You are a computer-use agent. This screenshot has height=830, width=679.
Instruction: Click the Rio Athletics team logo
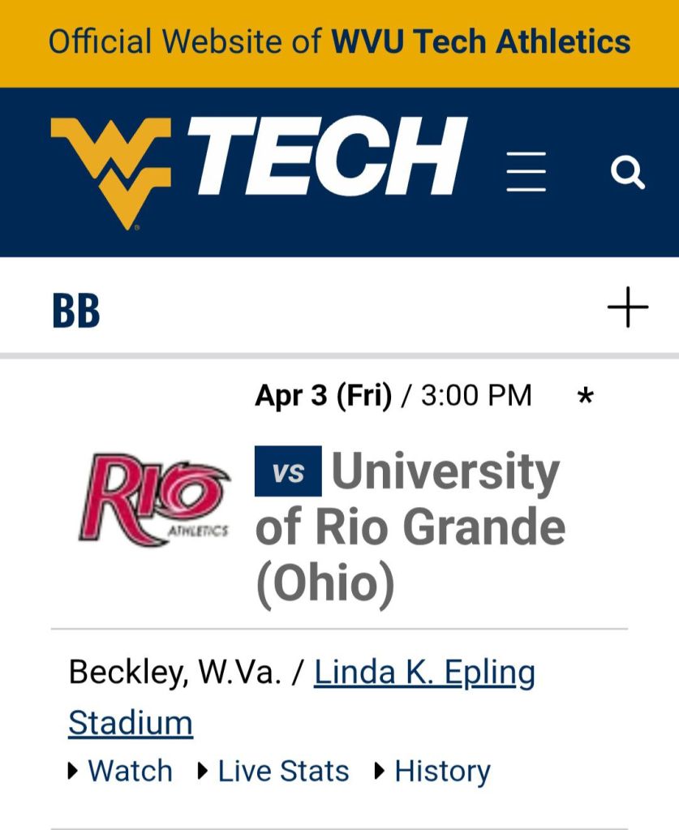coord(154,499)
